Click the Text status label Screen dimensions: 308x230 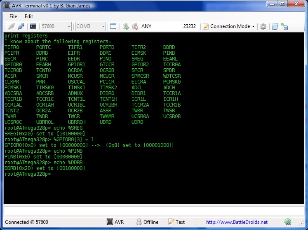(180, 222)
